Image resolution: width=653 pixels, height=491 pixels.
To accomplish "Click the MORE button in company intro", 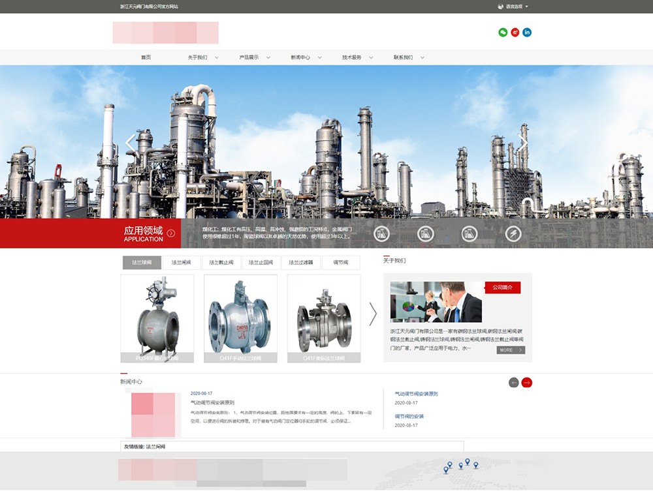I will point(511,350).
